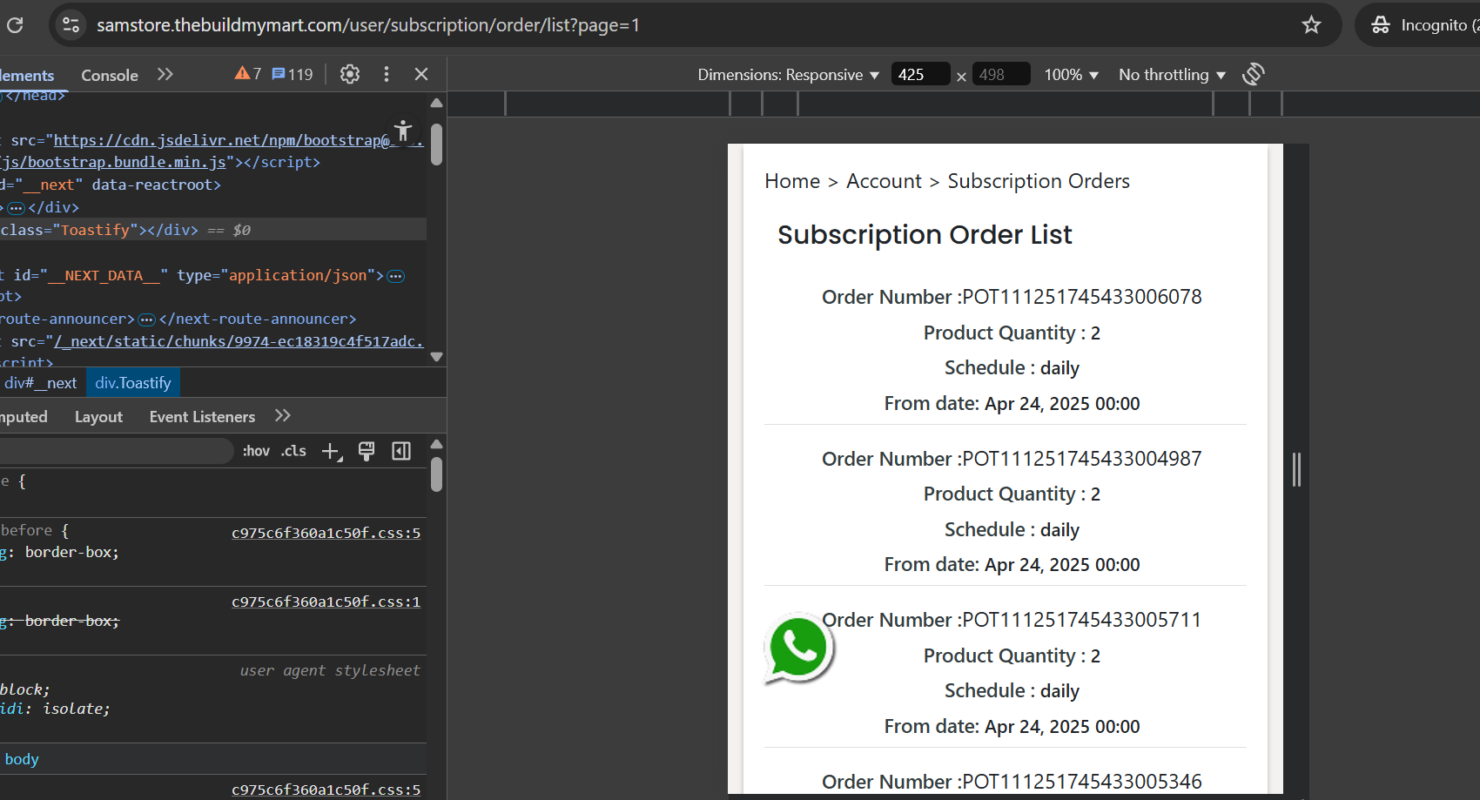Select the Toastify div element line
1480x800 pixels.
(x=213, y=230)
